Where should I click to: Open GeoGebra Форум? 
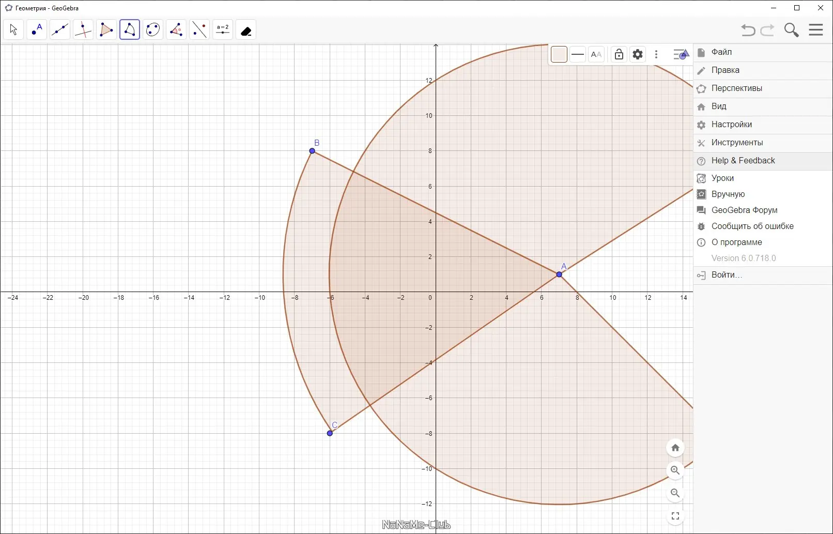pyautogui.click(x=763, y=210)
